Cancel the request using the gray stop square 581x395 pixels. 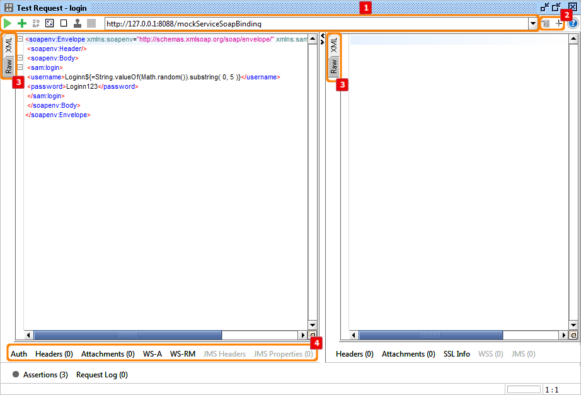(91, 23)
